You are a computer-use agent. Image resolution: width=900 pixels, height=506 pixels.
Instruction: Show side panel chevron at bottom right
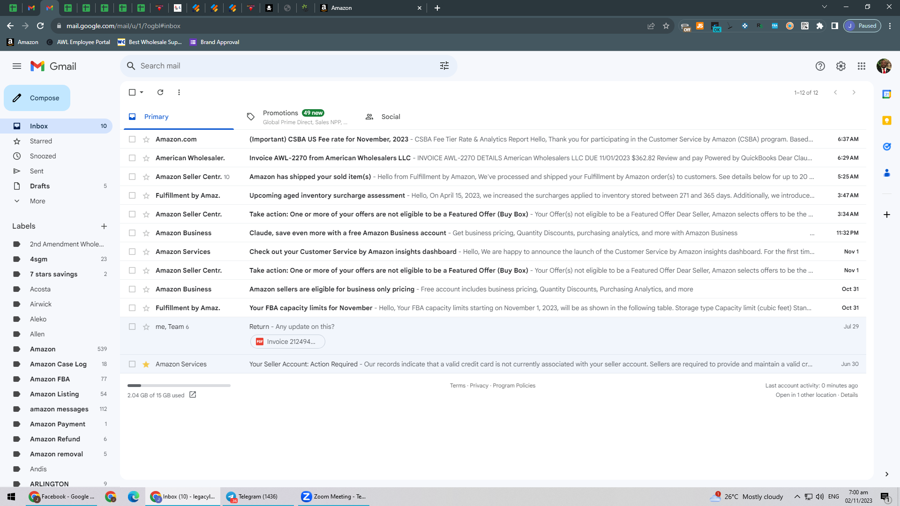(887, 474)
